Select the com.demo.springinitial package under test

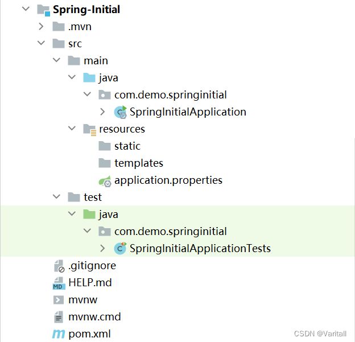(x=170, y=232)
